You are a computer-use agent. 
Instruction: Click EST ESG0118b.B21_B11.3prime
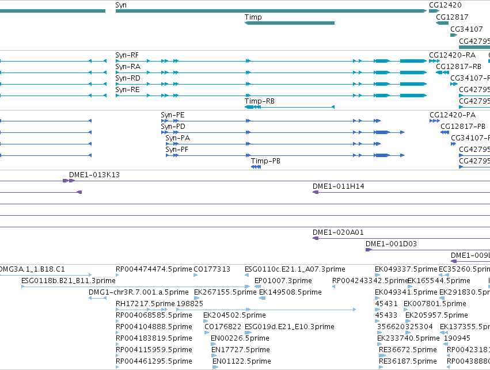coord(69,281)
